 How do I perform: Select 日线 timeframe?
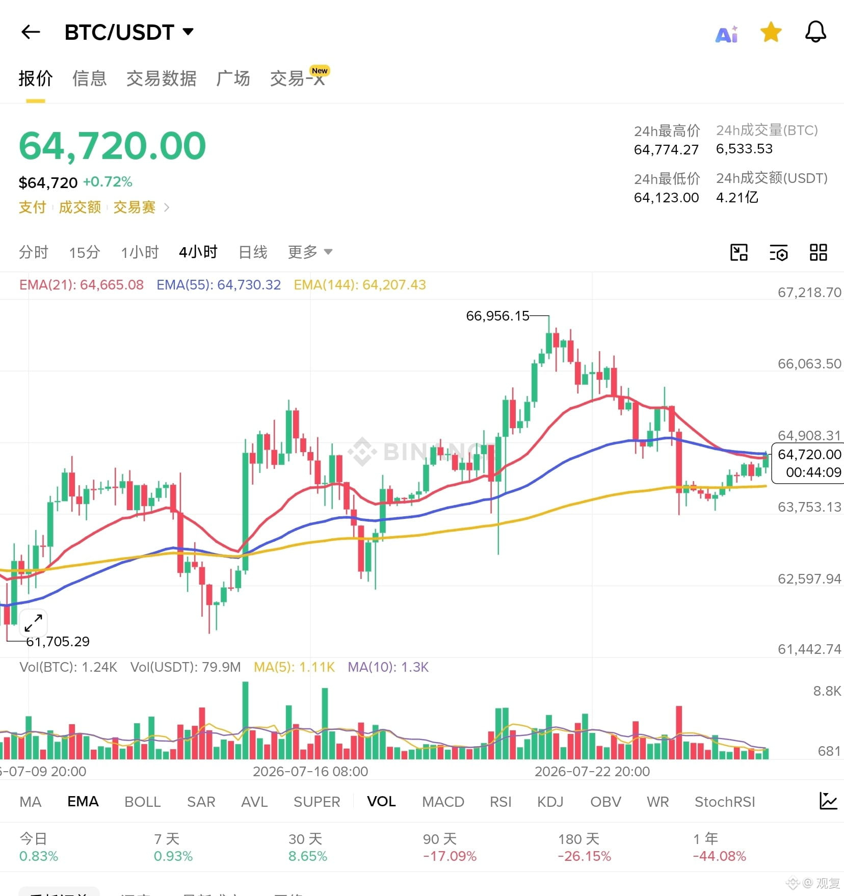pos(253,252)
